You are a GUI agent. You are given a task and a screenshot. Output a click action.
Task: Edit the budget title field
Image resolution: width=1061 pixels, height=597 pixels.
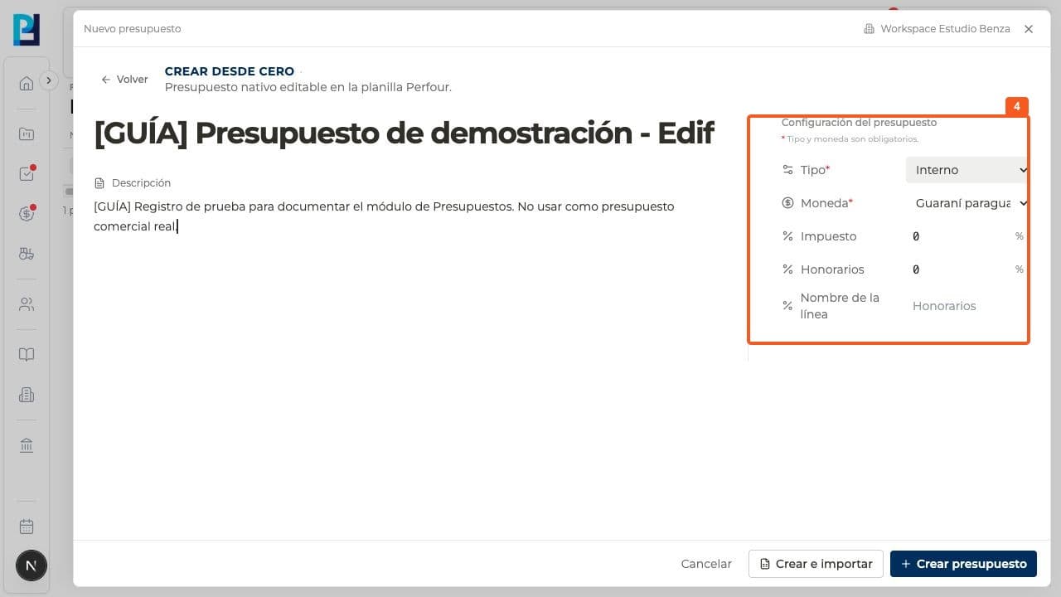(x=405, y=133)
